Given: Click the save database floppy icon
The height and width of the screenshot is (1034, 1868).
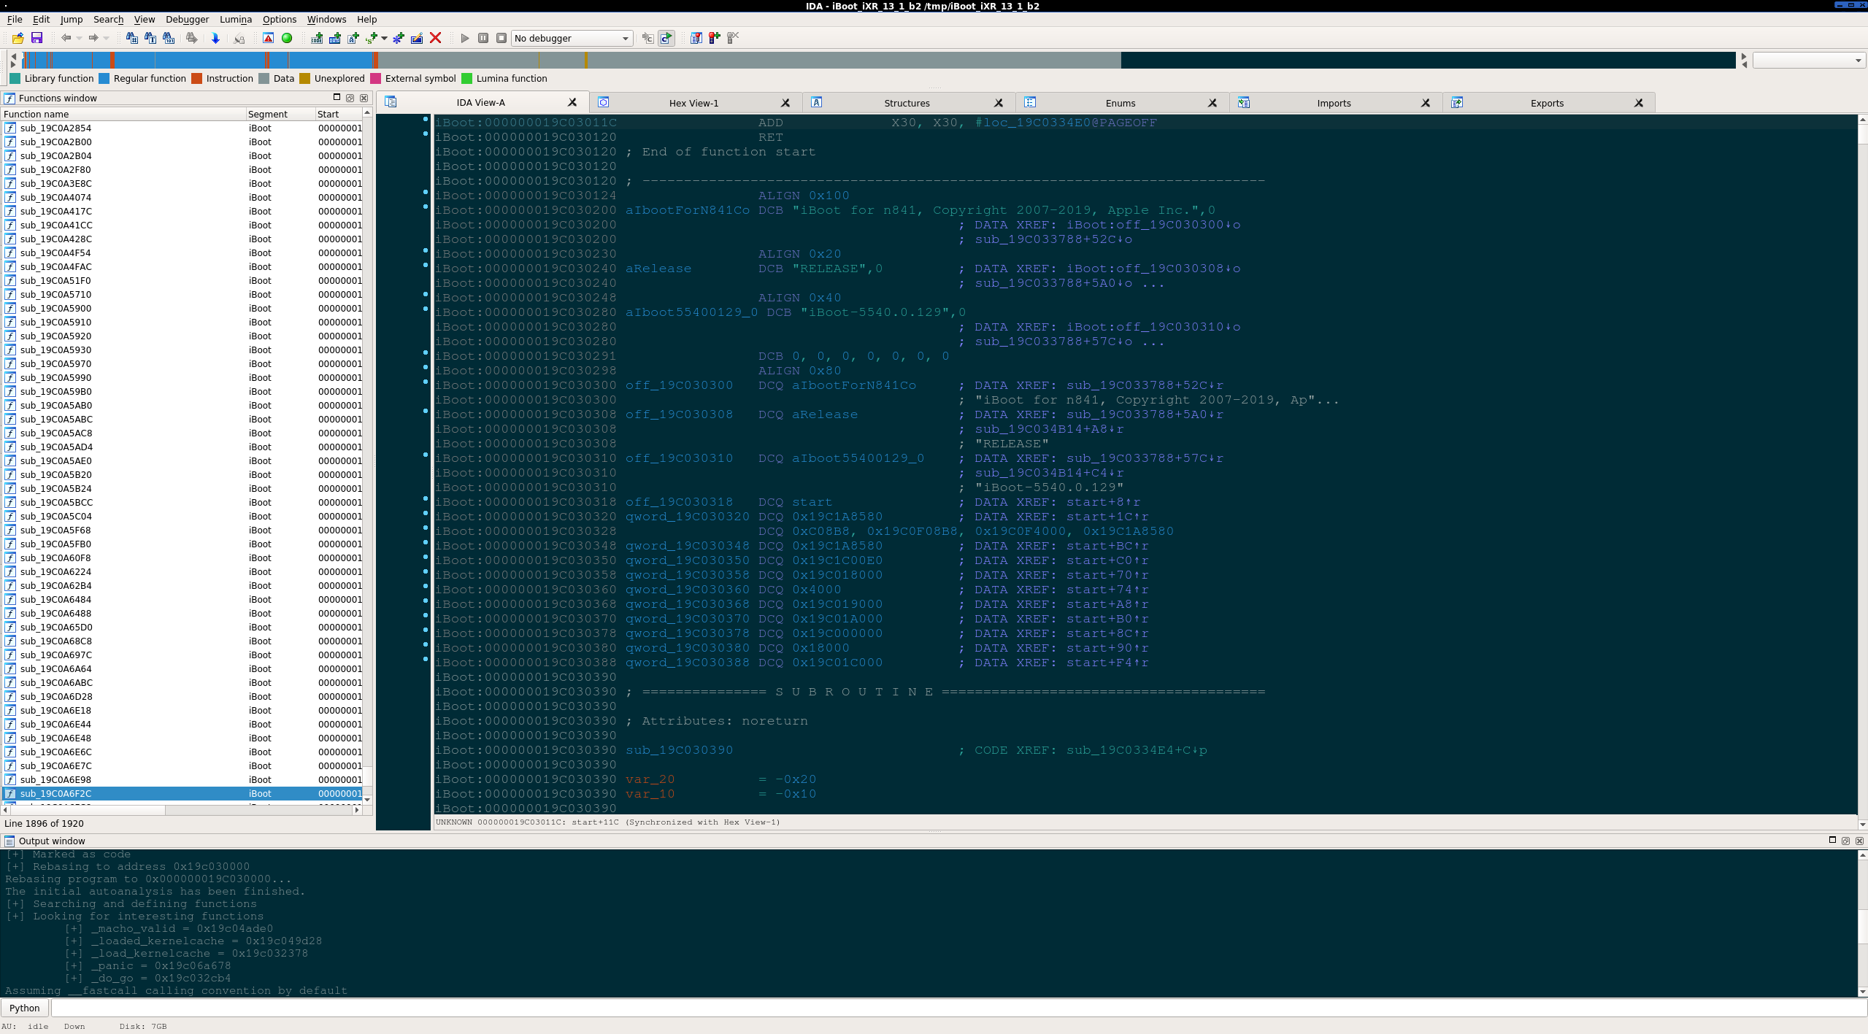Looking at the screenshot, I should [x=36, y=38].
